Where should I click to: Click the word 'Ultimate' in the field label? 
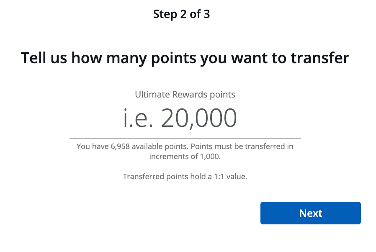coord(152,95)
